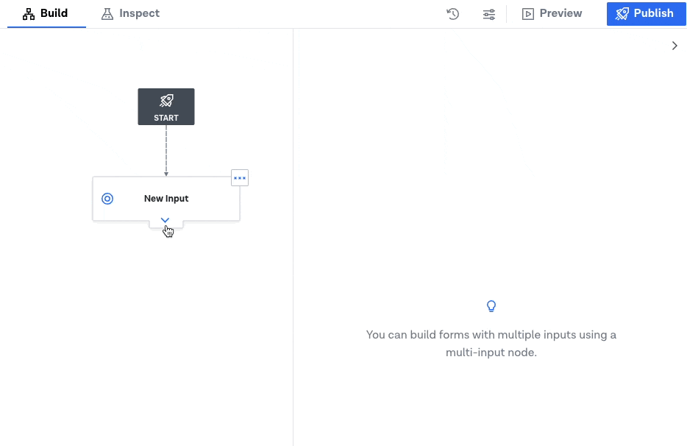Click the rocket icon in Publish button

coord(622,13)
